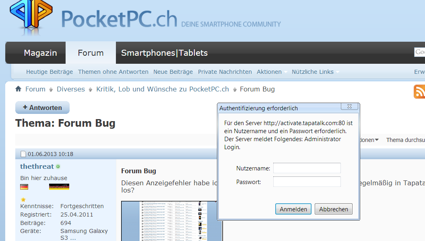Image resolution: width=425 pixels, height=241 pixels.
Task: Expand the Aktionen dropdown
Action: tap(272, 72)
